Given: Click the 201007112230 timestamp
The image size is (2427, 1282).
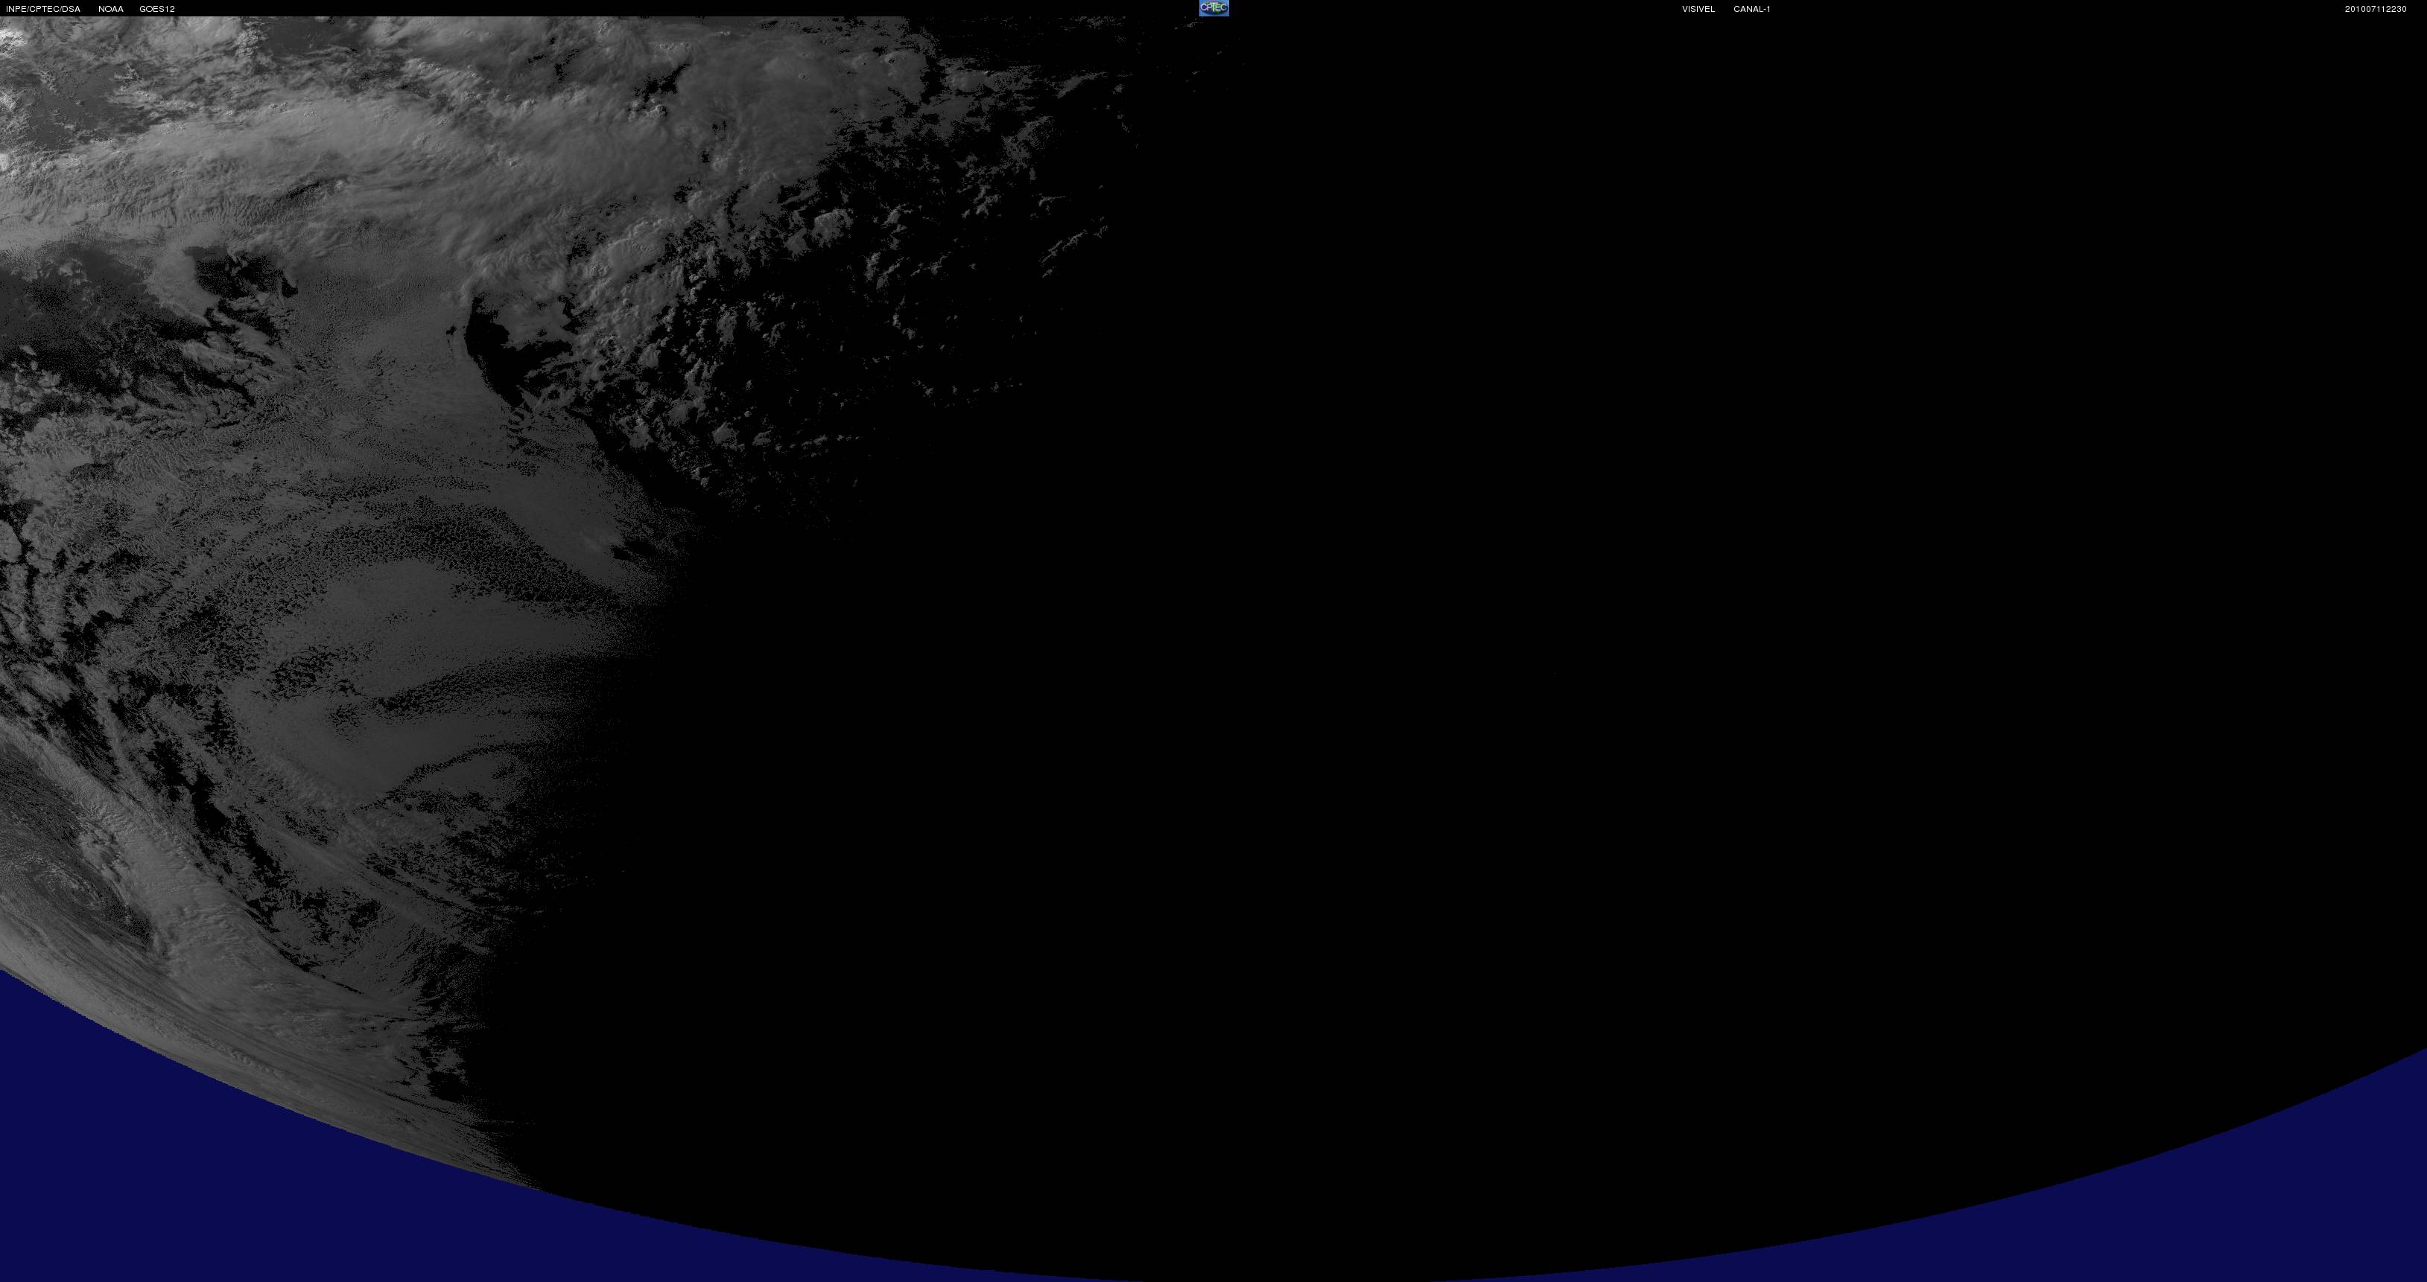Looking at the screenshot, I should [x=2375, y=10].
